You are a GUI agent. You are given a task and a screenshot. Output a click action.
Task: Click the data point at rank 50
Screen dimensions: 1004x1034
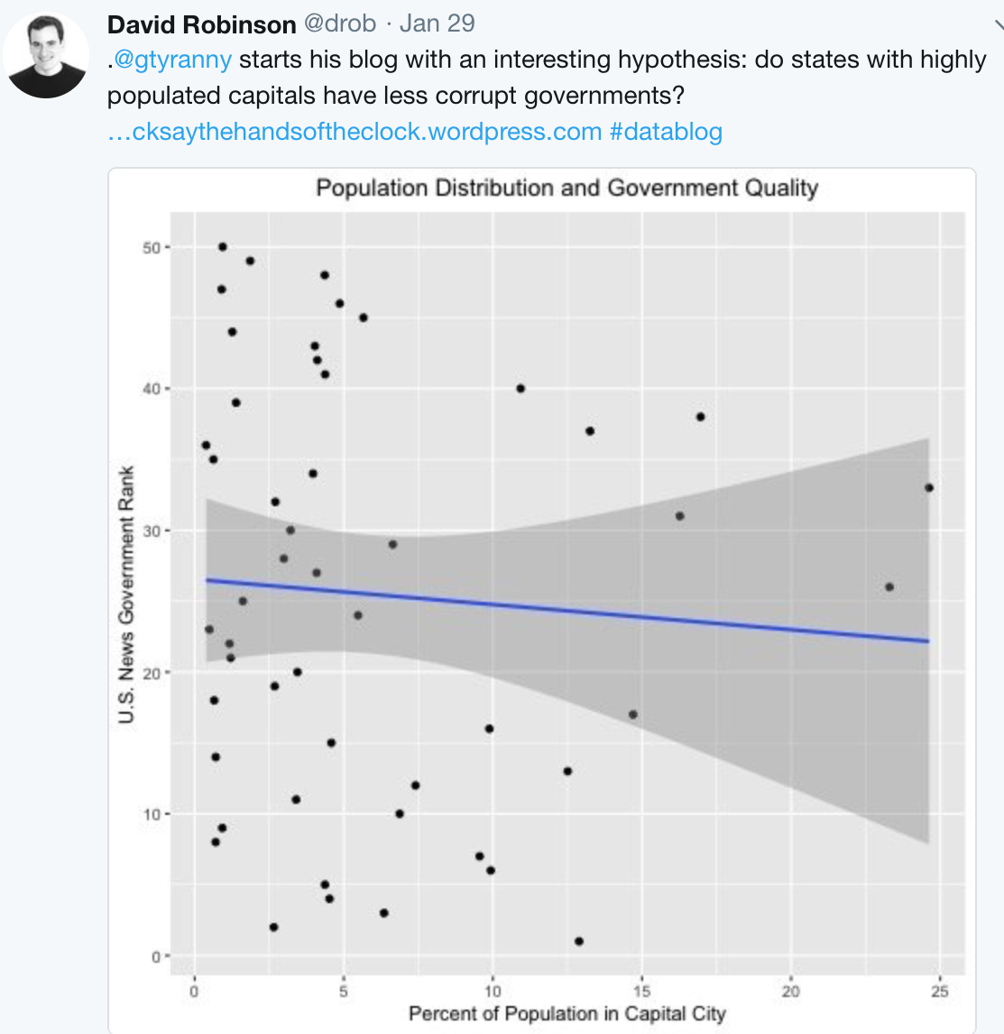pyautogui.click(x=223, y=246)
